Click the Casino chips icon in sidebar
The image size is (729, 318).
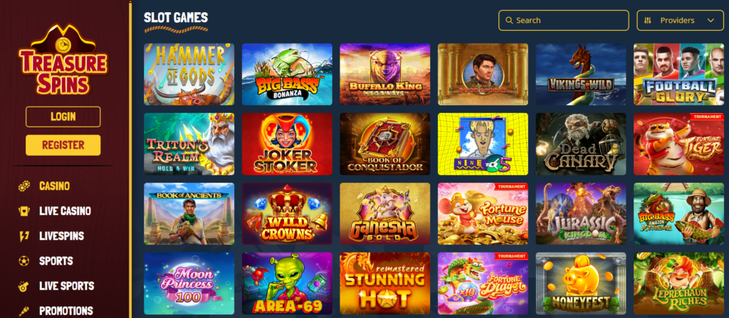tap(24, 186)
